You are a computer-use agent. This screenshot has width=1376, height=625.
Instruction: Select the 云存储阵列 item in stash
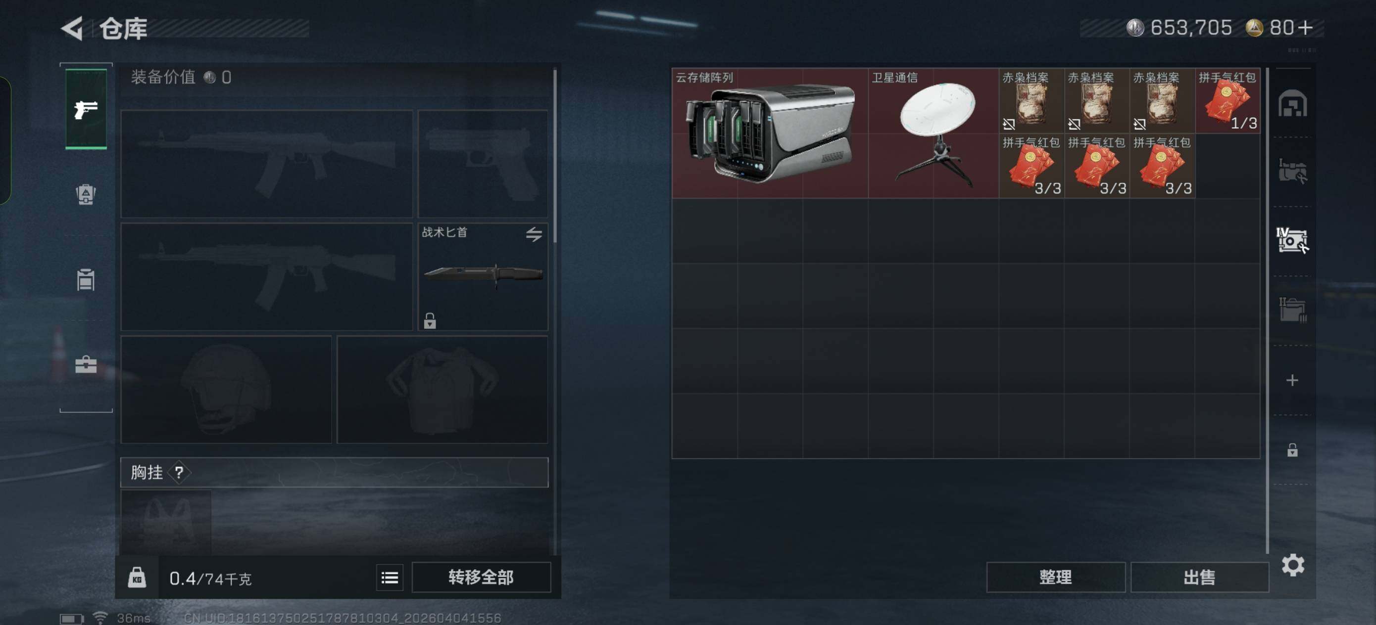770,133
